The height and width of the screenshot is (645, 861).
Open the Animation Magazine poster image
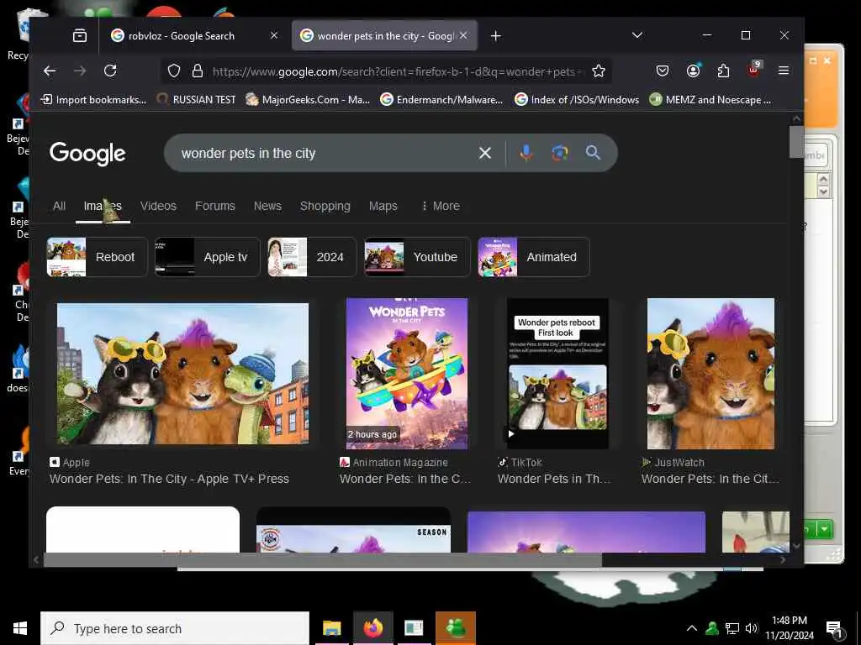pyautogui.click(x=407, y=374)
